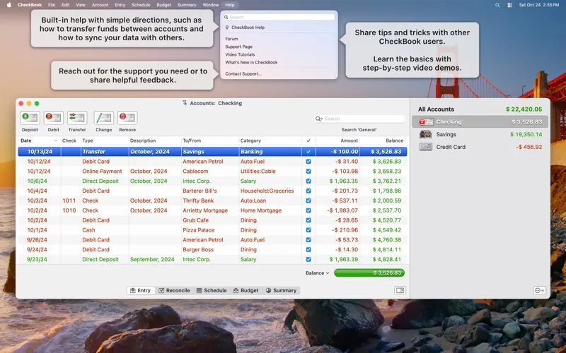Screen dimensions: 566x353
Task: Uncheck cleared box for 10/13/24 Transfer row
Action: pos(308,152)
